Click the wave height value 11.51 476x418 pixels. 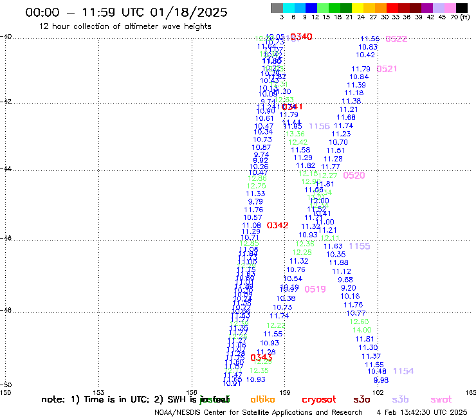(336, 150)
